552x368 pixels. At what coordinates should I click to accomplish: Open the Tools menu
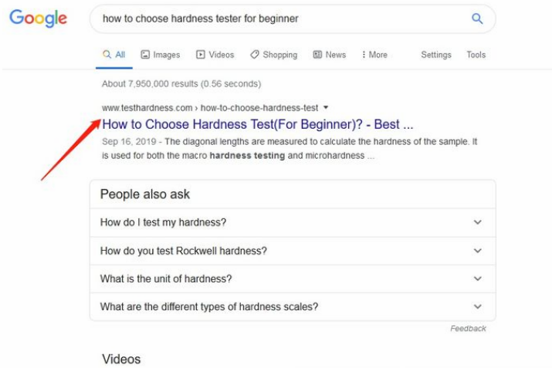tap(476, 55)
